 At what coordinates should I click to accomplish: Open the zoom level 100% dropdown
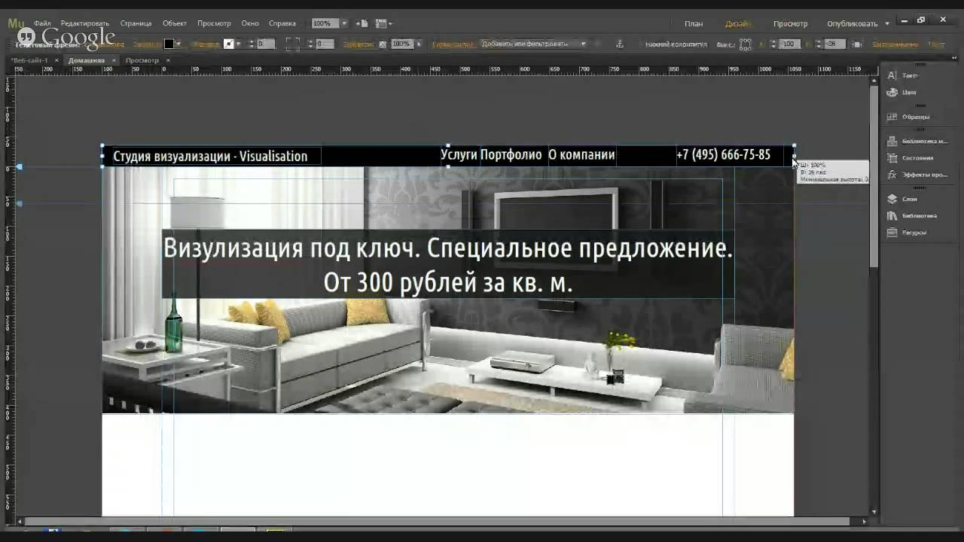coord(344,23)
